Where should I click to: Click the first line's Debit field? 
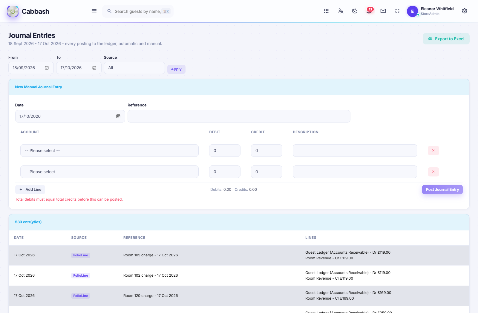point(225,151)
